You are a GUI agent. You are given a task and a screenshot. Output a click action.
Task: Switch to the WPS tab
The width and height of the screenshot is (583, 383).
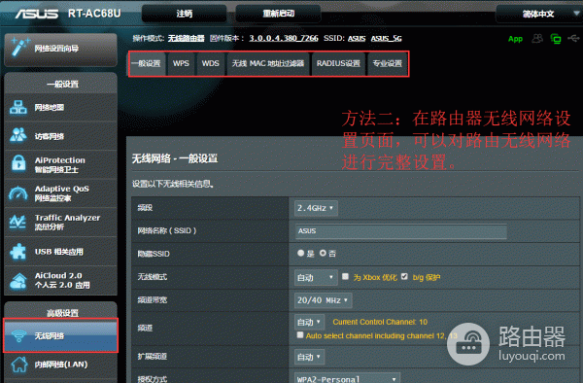[x=181, y=63]
